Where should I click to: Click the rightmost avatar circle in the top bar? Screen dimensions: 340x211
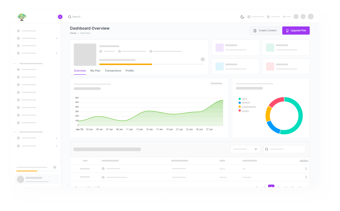point(311,17)
